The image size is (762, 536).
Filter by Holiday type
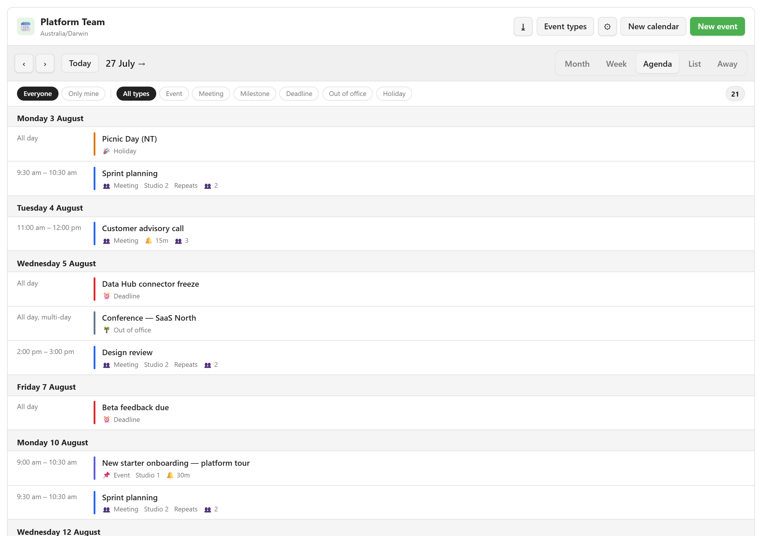(x=394, y=94)
